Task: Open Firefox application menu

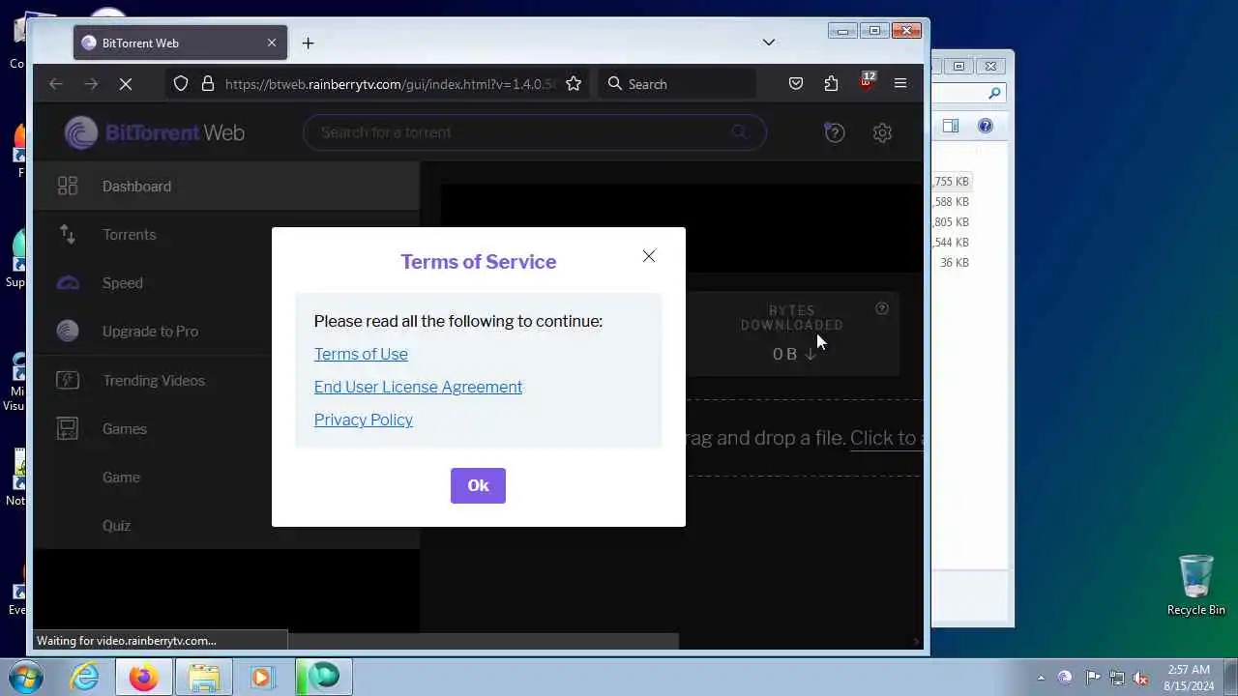Action: point(900,84)
